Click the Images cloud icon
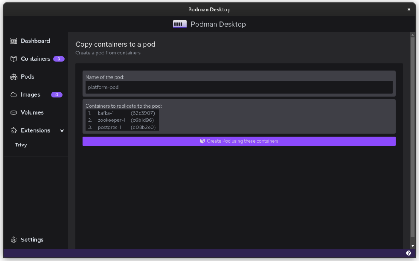The image size is (419, 261). [14, 95]
